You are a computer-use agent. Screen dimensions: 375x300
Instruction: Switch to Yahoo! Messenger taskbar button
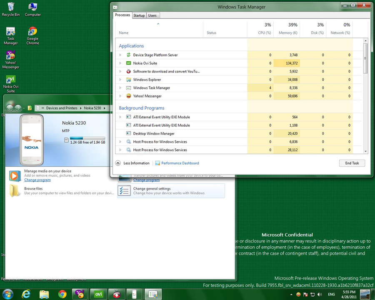point(80,294)
